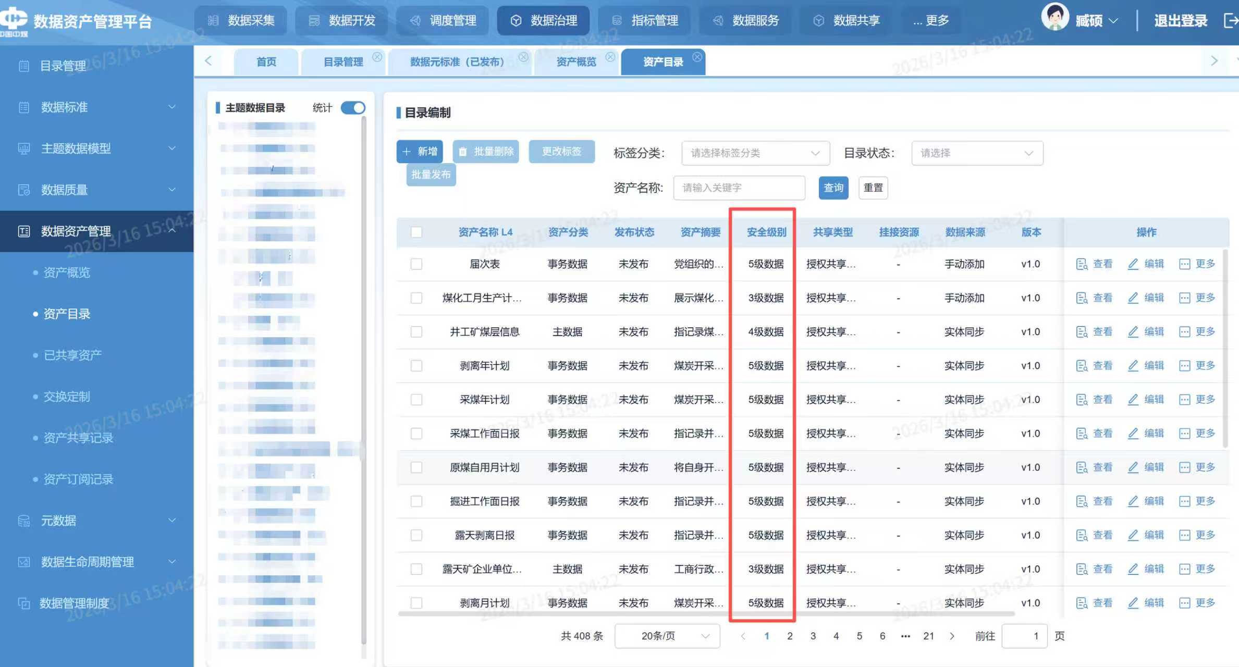Switch to the 数据元标准（已发布）tab
1239x667 pixels.
point(457,62)
